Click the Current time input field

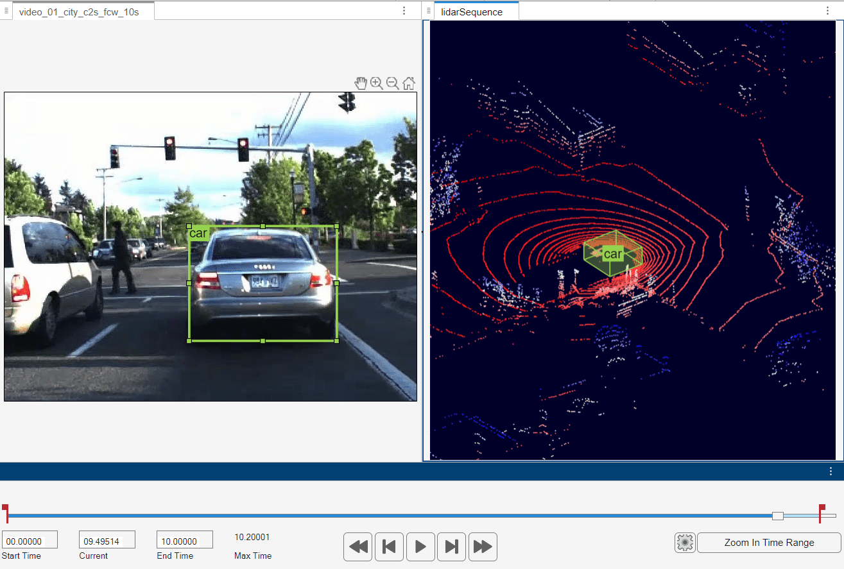(107, 541)
